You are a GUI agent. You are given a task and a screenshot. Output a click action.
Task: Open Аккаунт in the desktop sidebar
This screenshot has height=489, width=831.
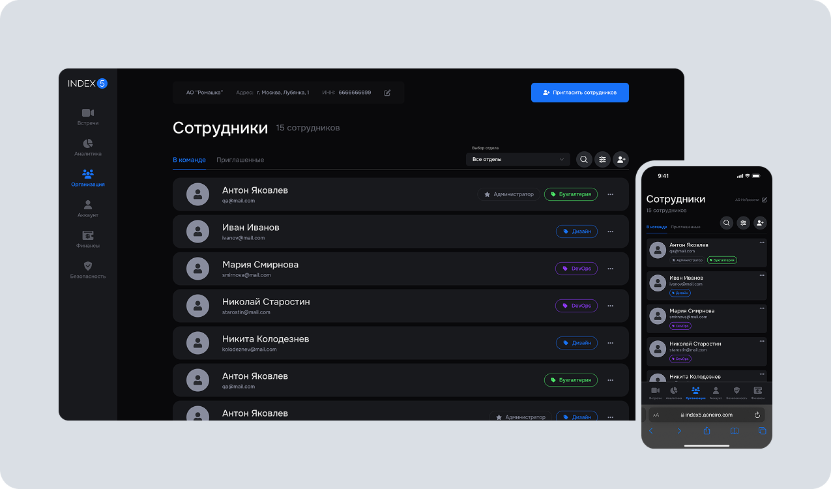pos(88,209)
